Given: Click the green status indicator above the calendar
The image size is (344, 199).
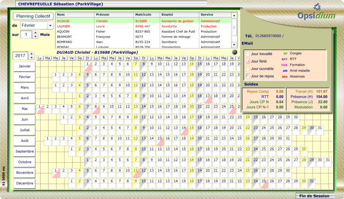Looking at the screenshot, I should tap(235, 52).
